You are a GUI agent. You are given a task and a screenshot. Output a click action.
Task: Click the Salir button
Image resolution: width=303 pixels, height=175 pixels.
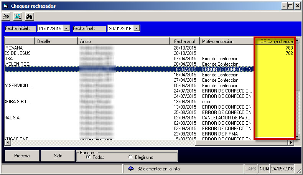(x=58, y=156)
